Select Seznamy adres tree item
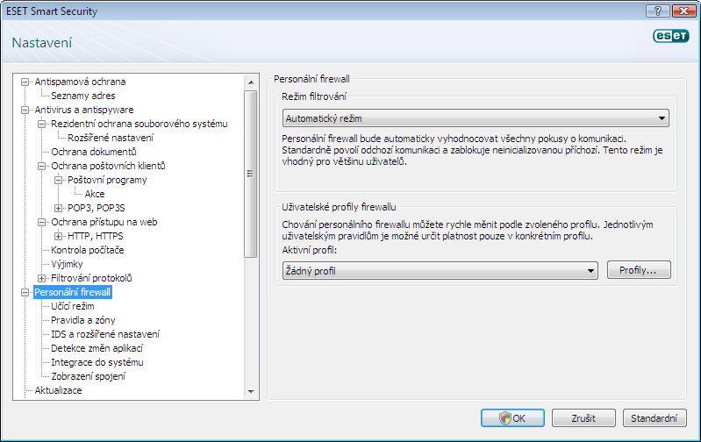This screenshot has width=701, height=442. click(x=83, y=96)
